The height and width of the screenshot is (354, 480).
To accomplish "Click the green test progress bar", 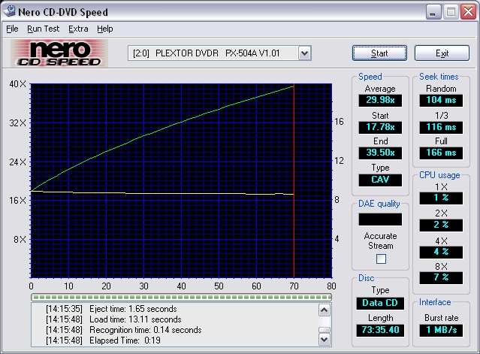I will [x=181, y=297].
